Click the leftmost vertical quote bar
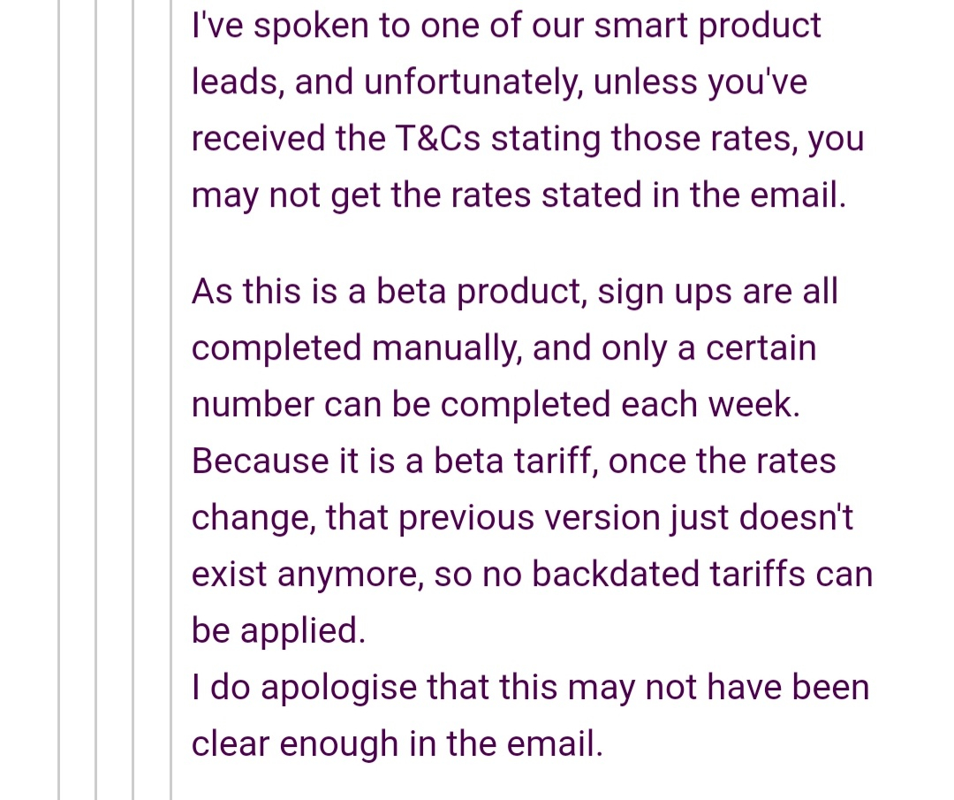Viewport: 954px width, 800px height. 60,400
